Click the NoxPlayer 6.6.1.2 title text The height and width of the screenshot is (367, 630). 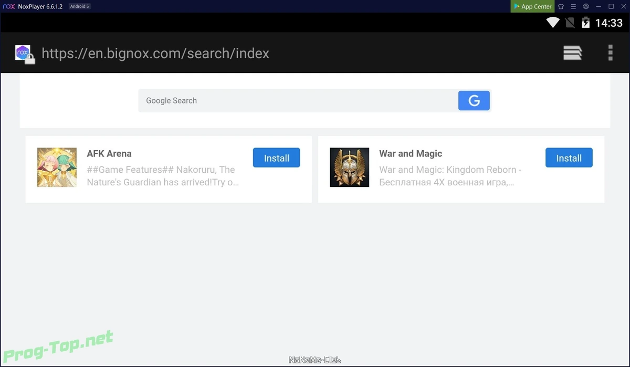(40, 6)
